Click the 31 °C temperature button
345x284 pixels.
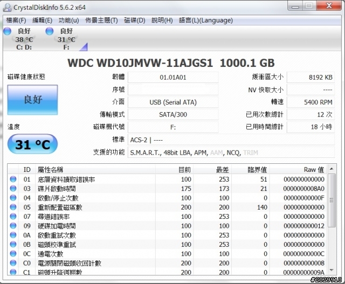pyautogui.click(x=32, y=144)
